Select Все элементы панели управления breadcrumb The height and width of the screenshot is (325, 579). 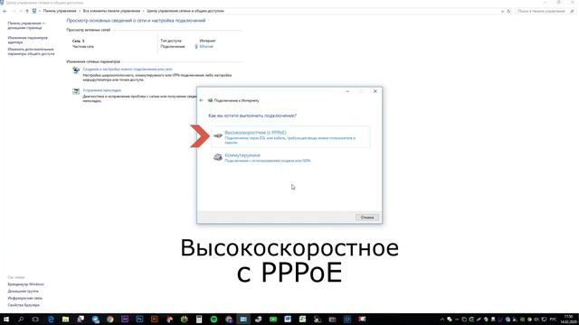click(x=111, y=11)
